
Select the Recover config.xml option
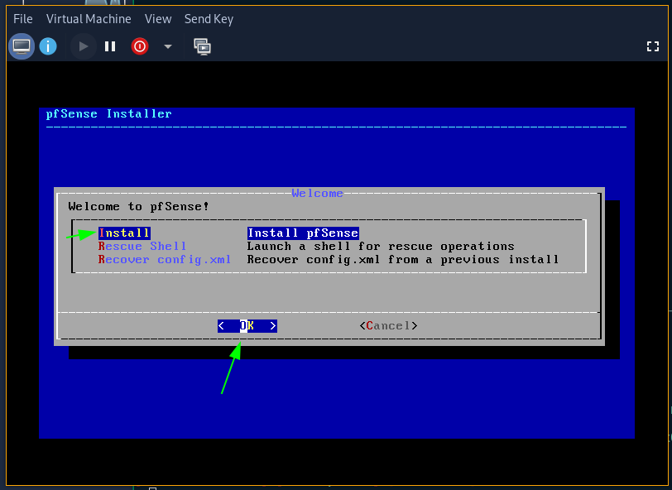(165, 259)
